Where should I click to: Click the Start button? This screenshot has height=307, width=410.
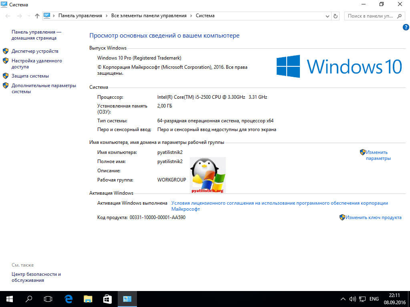(10, 299)
